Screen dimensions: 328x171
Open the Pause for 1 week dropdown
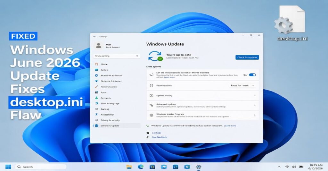click(242, 85)
